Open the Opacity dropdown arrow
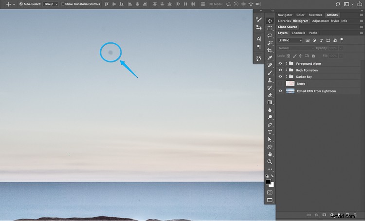Screen dimensions: 365x221 [x=341, y=48]
